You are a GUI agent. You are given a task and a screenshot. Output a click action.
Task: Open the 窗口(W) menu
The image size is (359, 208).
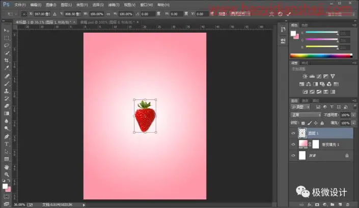[x=147, y=5]
